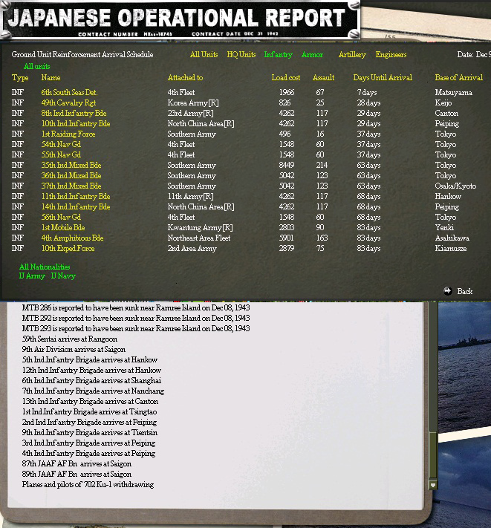Toggle the IJ Army nationality filter
491x528 pixels.
coord(32,276)
